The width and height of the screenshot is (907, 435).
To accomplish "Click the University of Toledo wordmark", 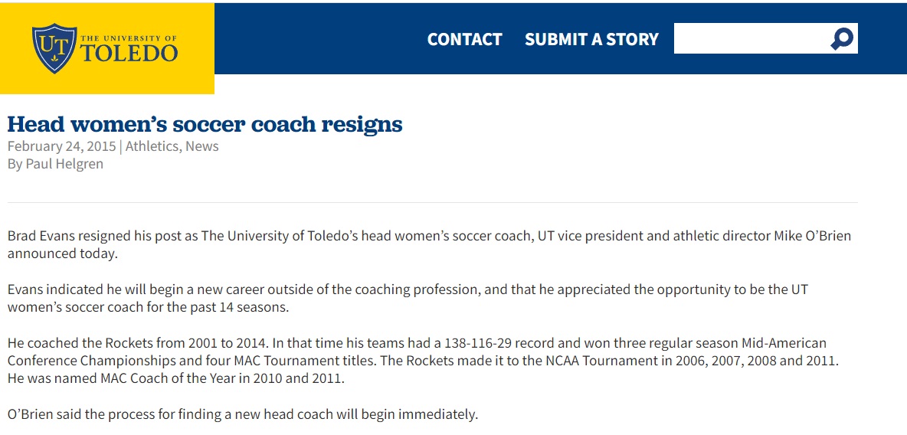I will click(129, 49).
